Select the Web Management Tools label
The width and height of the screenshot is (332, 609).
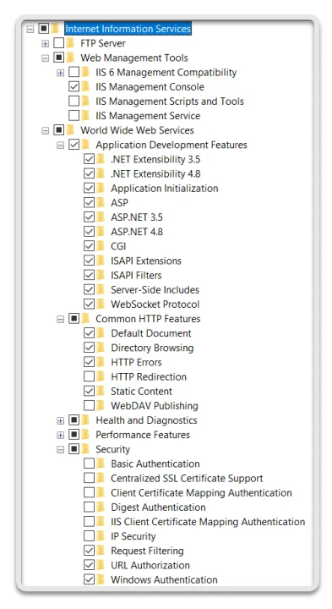[x=134, y=58]
